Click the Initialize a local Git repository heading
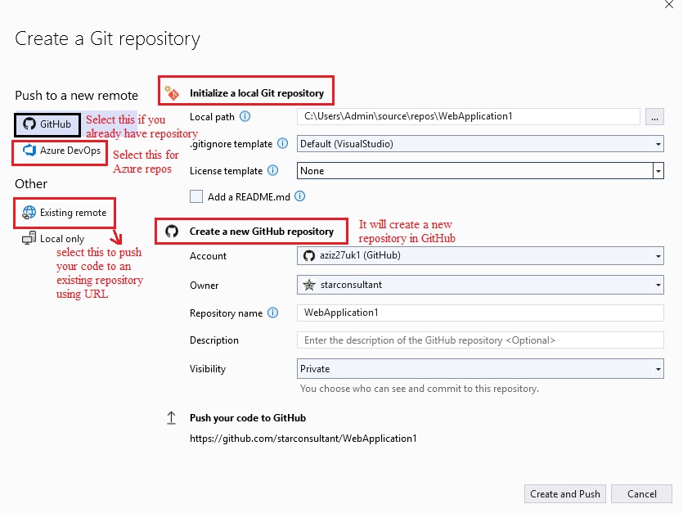Screen dimensions: 683x513 (x=257, y=92)
